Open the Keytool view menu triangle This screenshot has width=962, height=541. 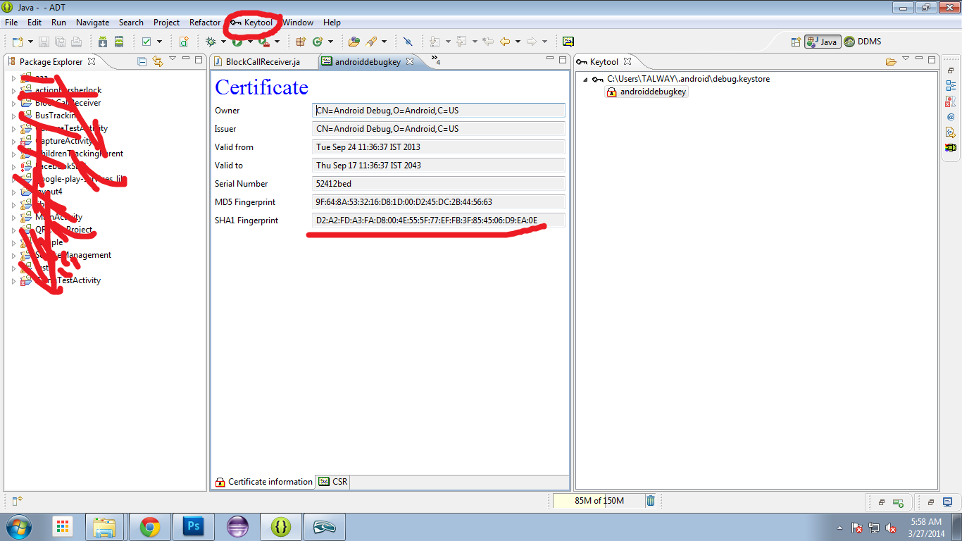pos(906,60)
